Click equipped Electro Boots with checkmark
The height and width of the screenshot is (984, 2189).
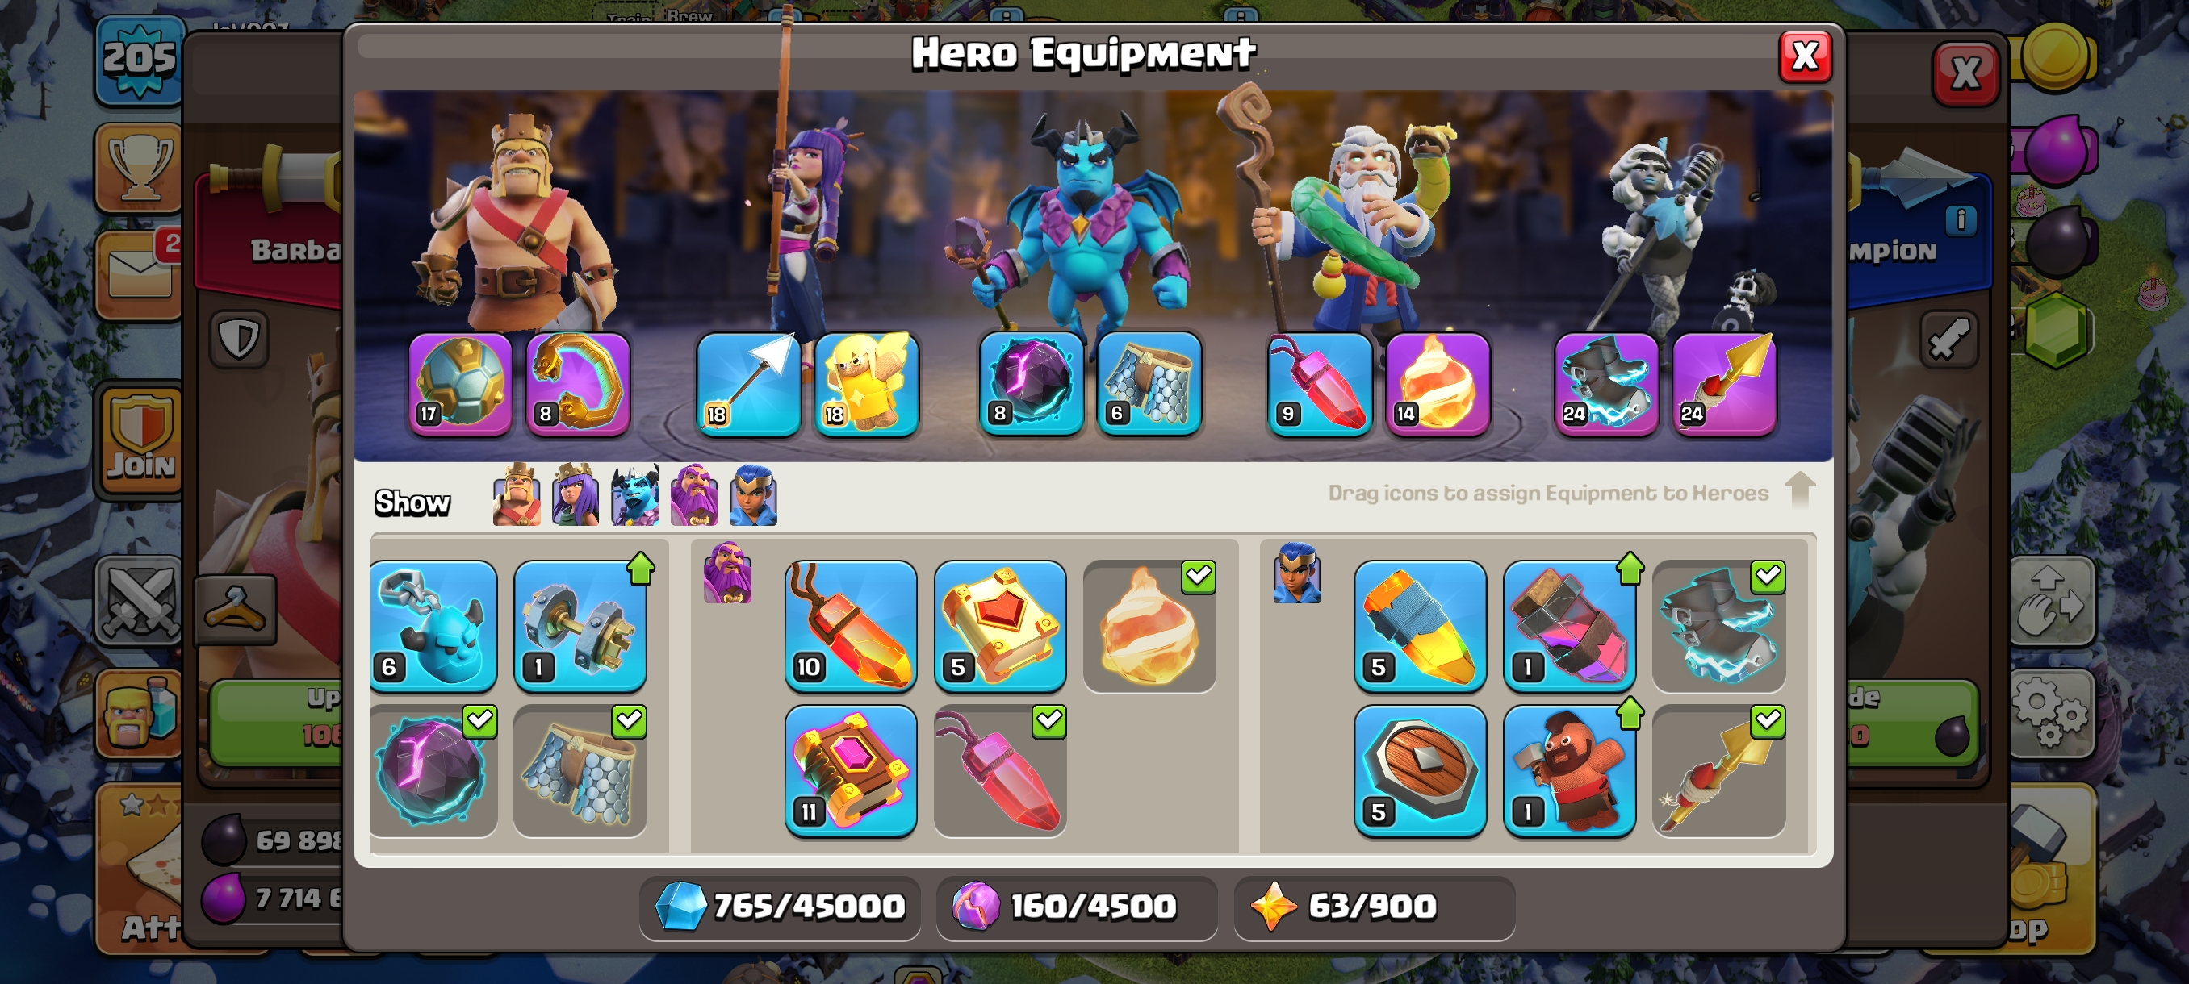[1718, 626]
